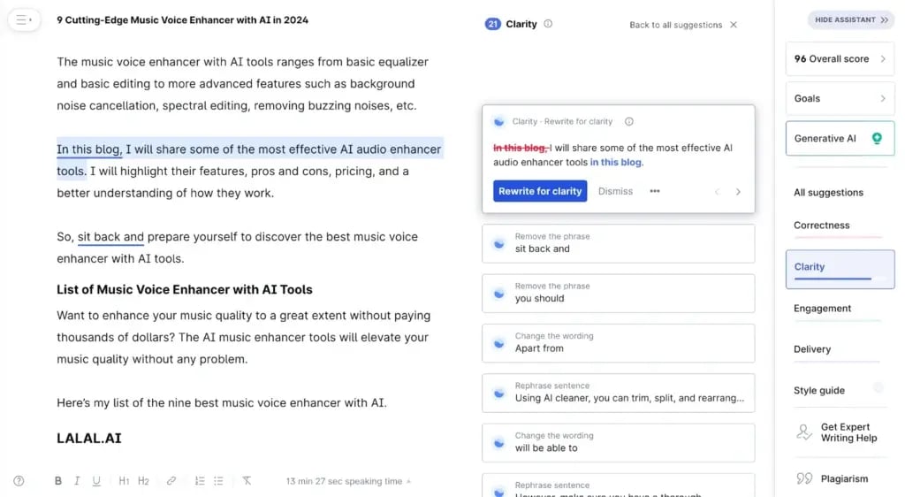Toggle the Style guide switch
This screenshot has width=905, height=497.
tap(878, 387)
